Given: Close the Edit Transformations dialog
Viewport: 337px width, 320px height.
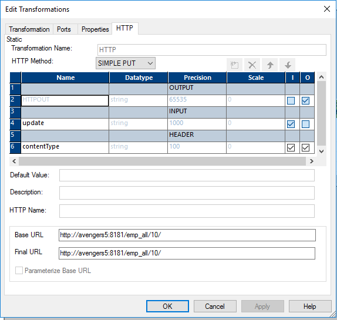Looking at the screenshot, I should (x=327, y=9).
